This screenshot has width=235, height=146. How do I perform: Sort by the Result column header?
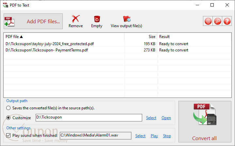tap(194, 37)
